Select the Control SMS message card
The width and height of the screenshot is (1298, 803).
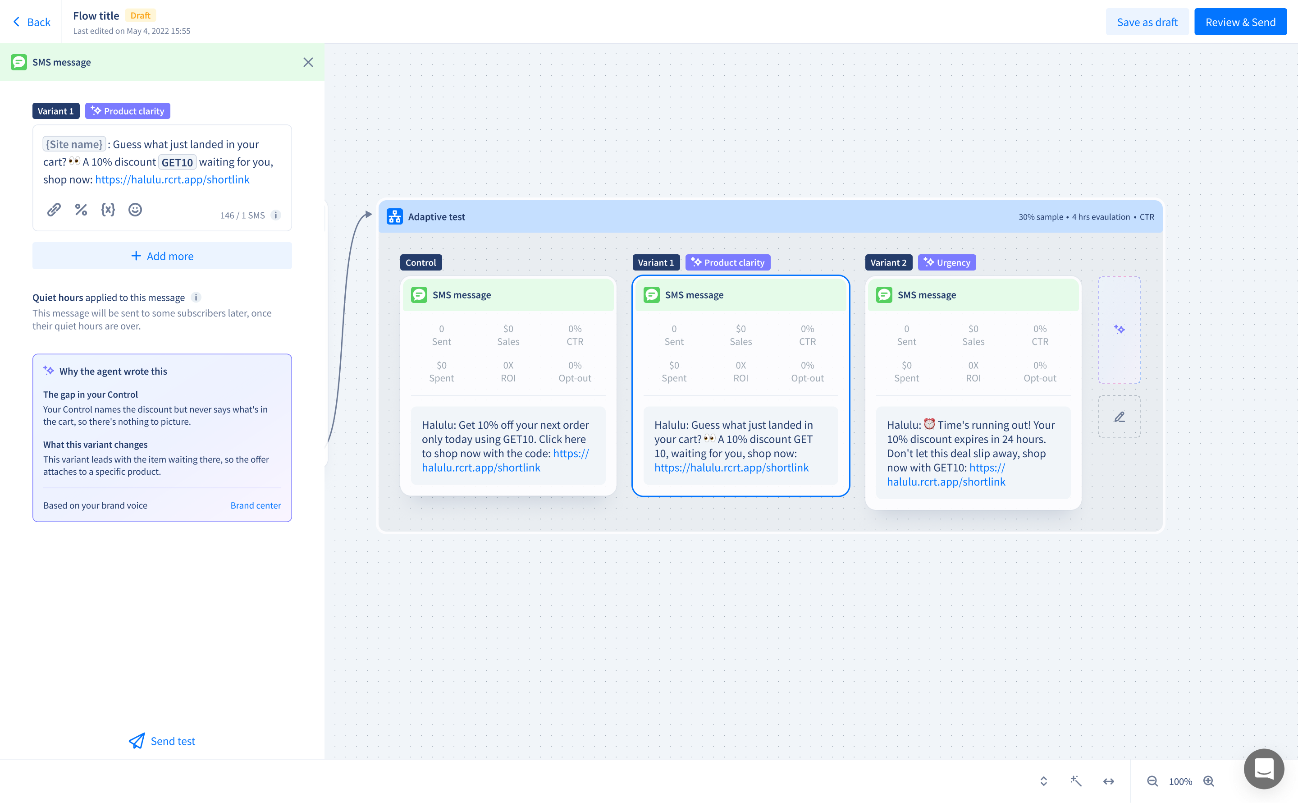coord(508,386)
